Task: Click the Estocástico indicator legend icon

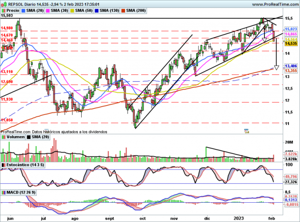Action: coord(4,164)
